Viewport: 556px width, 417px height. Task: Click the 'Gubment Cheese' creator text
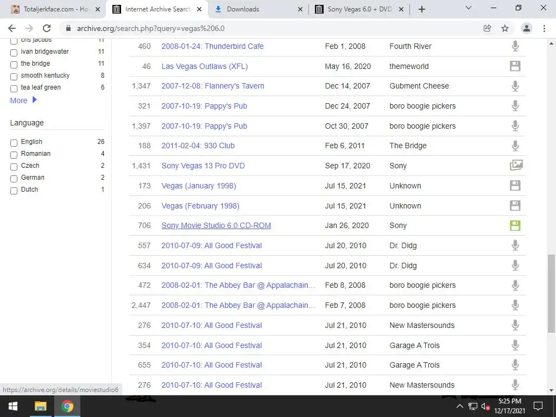pyautogui.click(x=419, y=86)
